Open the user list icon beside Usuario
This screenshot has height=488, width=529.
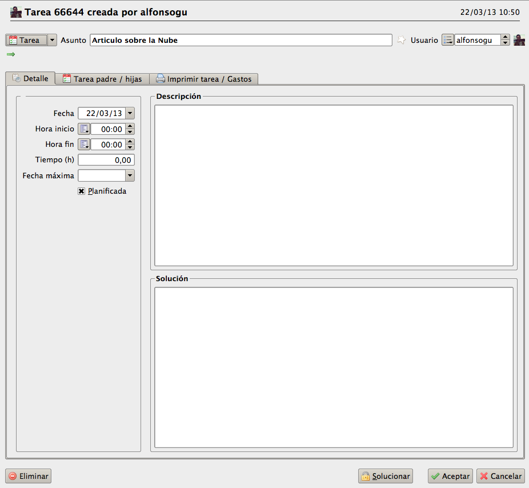coord(448,40)
